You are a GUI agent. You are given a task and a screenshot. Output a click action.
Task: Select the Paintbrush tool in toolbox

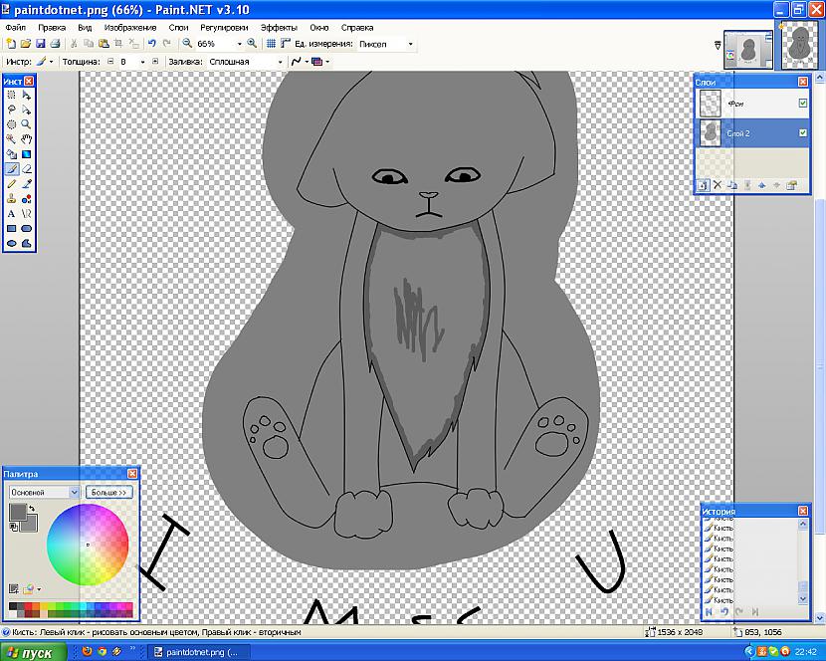11,168
